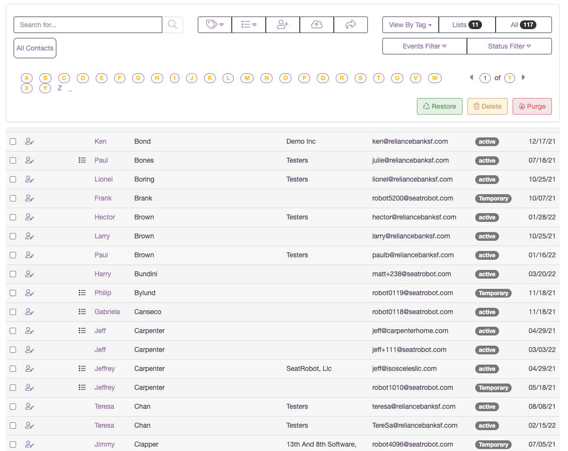
Task: Click the edit contact icon beside Ken Bond
Action: coord(30,141)
